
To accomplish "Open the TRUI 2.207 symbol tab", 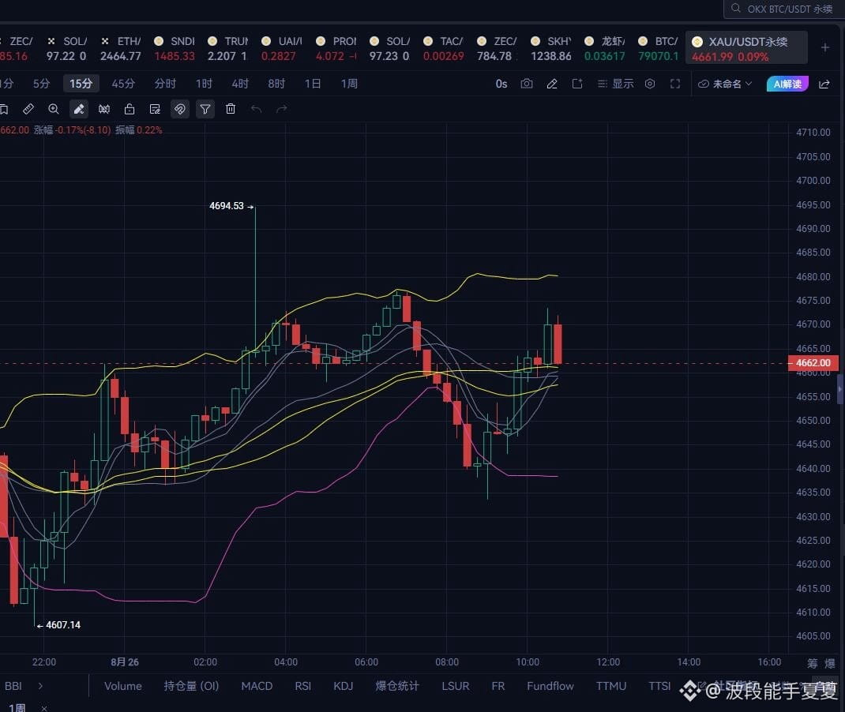I will coord(227,48).
